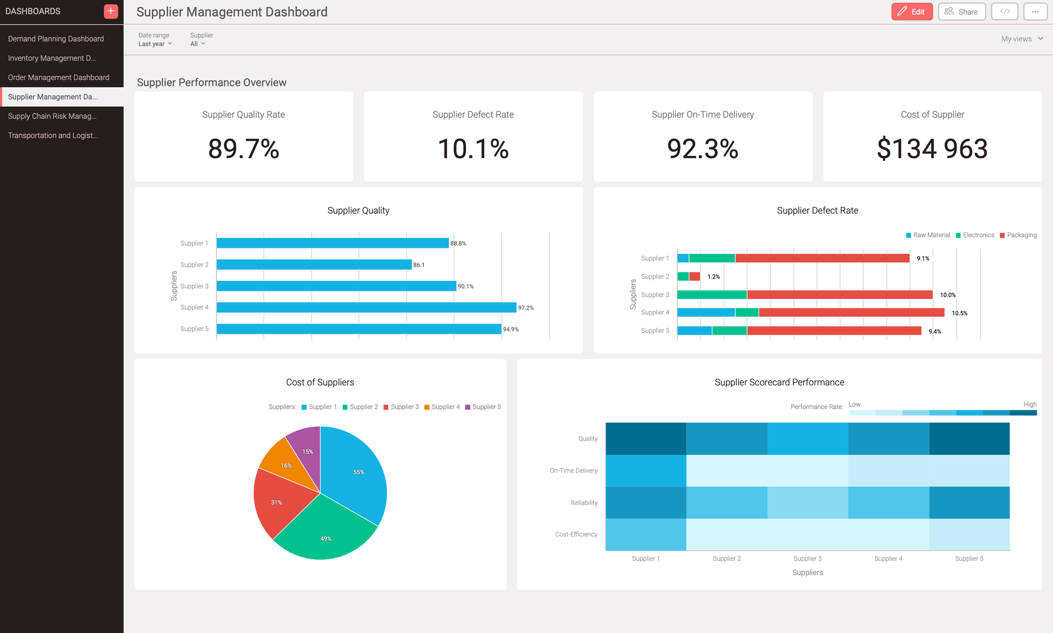Toggle the Electronics legend item
This screenshot has width=1053, height=633.
pyautogui.click(x=975, y=235)
